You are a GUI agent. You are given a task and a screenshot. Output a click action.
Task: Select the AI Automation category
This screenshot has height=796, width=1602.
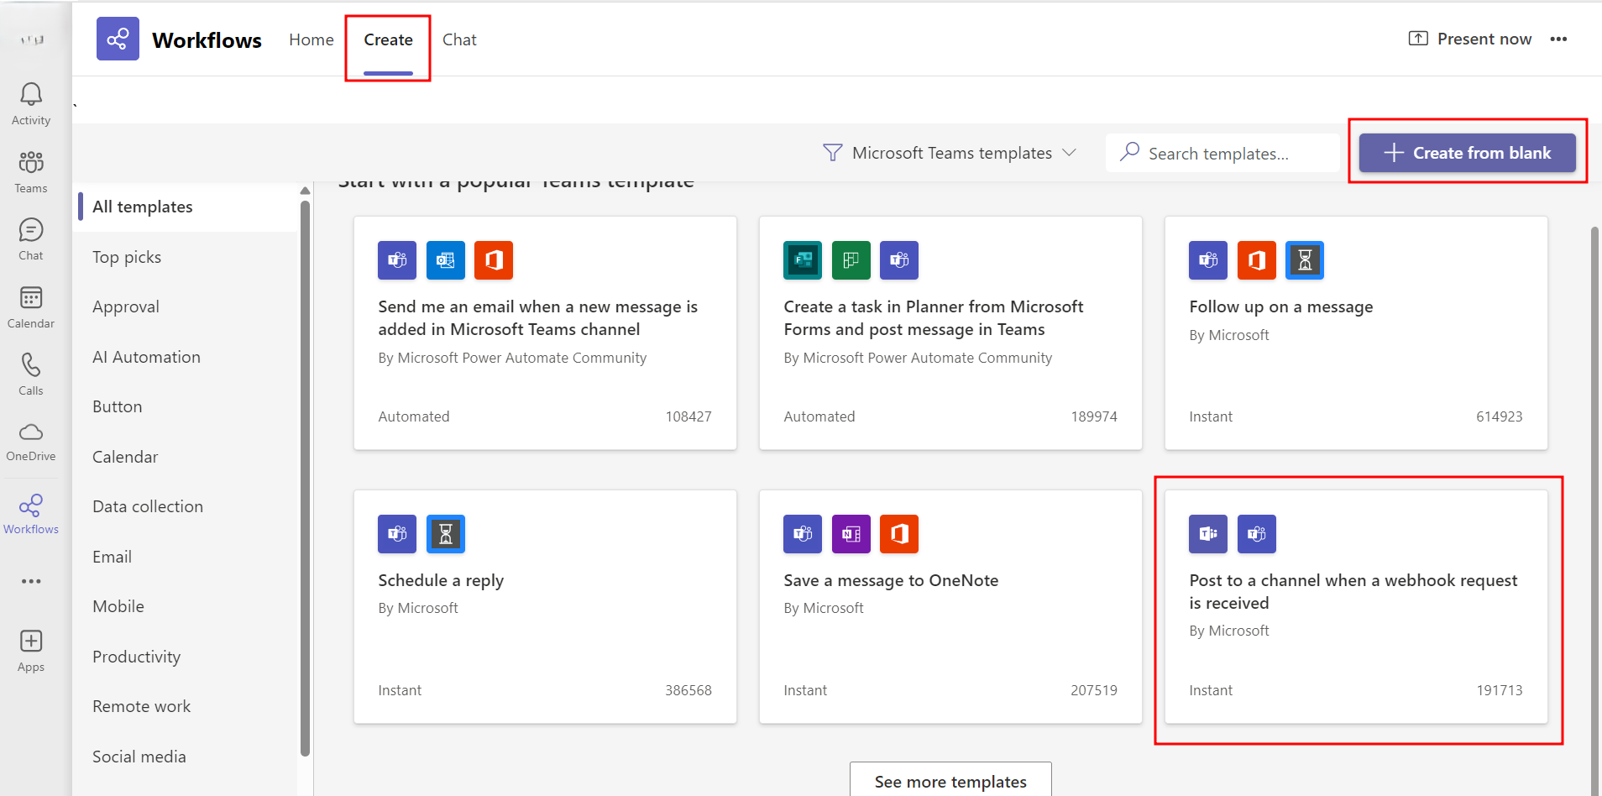(x=146, y=357)
